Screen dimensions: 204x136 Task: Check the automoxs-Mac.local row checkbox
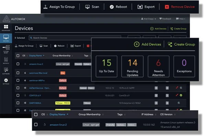coord(18,73)
